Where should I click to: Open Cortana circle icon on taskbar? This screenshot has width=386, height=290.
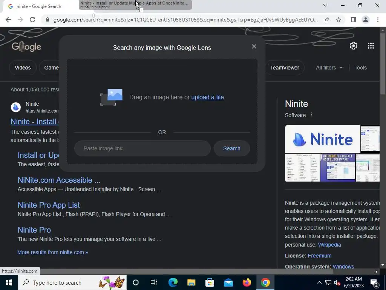pos(136,282)
